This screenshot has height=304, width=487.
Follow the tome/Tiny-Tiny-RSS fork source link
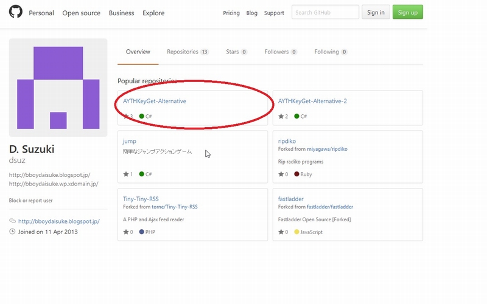click(x=175, y=207)
